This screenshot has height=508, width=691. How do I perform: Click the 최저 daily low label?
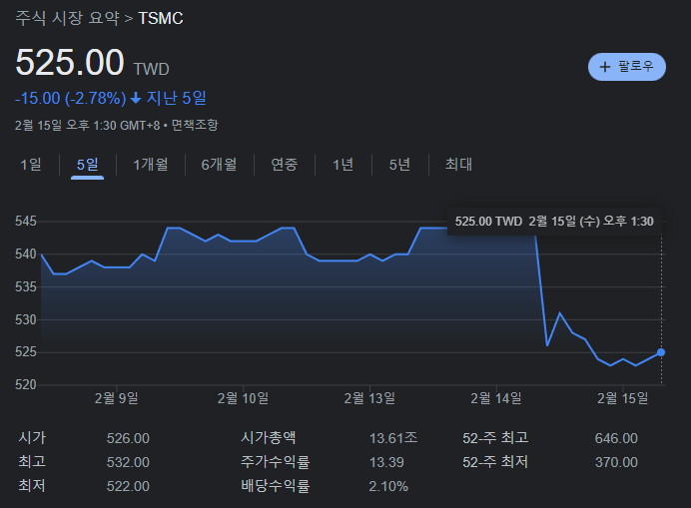pos(32,485)
